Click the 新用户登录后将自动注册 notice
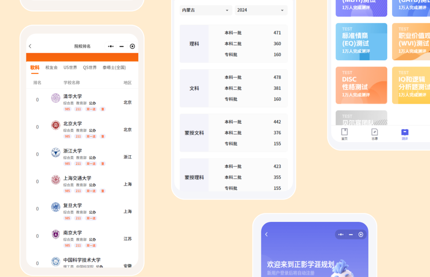 [291, 273]
